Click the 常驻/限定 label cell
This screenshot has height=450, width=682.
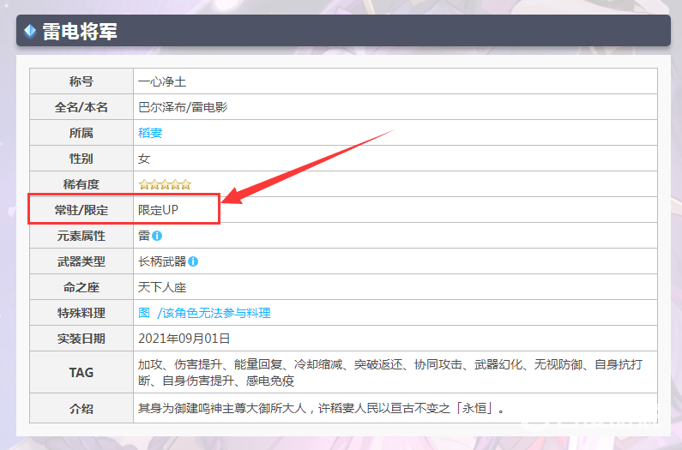(x=81, y=210)
